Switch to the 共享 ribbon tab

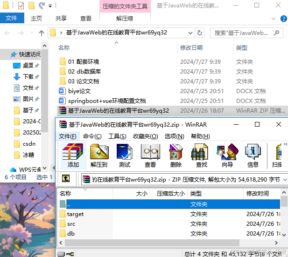(61, 18)
